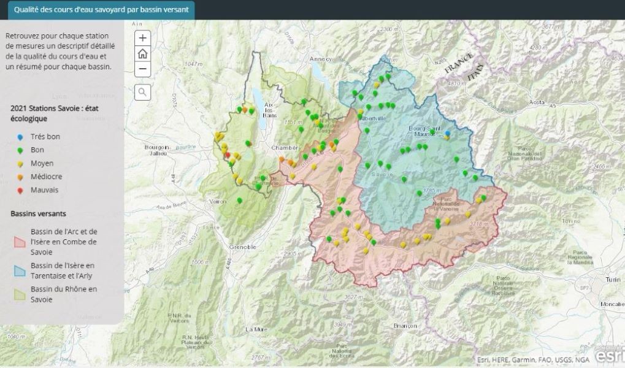Click the Bassins versants heading
Screen dimensions: 625x368
click(x=38, y=213)
